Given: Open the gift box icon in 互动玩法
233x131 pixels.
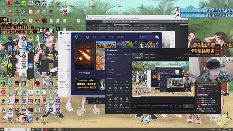Looking at the screenshot, I should 127,82.
